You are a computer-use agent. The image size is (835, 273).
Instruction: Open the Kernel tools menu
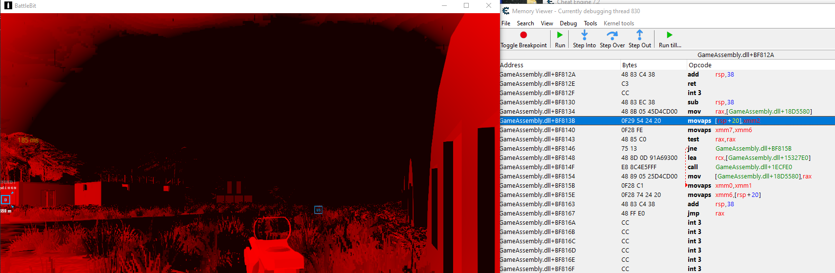[618, 23]
